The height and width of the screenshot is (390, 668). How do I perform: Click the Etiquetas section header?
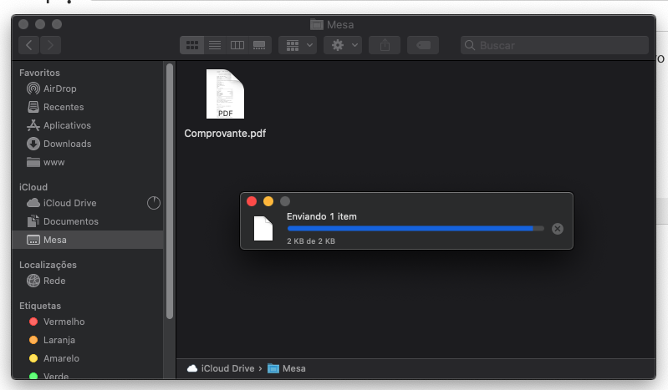click(40, 306)
